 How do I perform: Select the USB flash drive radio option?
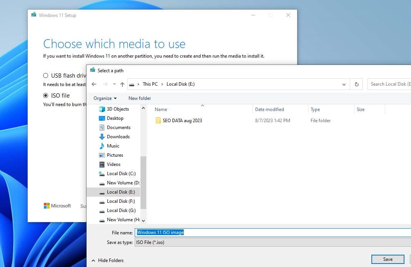click(x=46, y=76)
